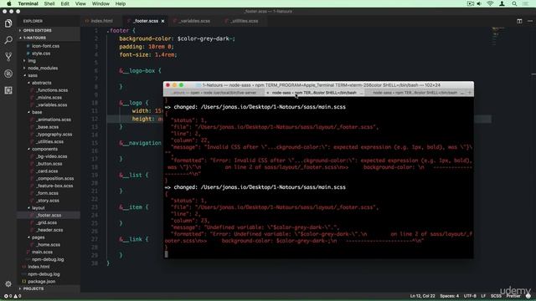This screenshot has height=301, width=536.
Task: Open _animations.scss in explorer
Action: click(54, 120)
